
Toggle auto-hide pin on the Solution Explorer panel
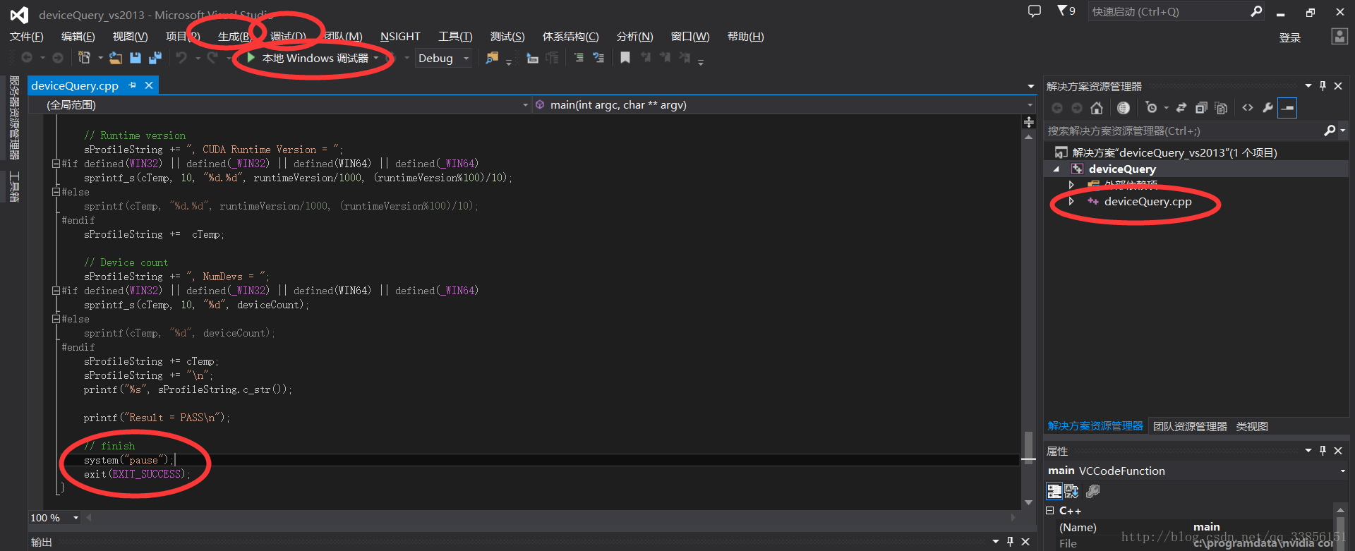(x=1323, y=86)
